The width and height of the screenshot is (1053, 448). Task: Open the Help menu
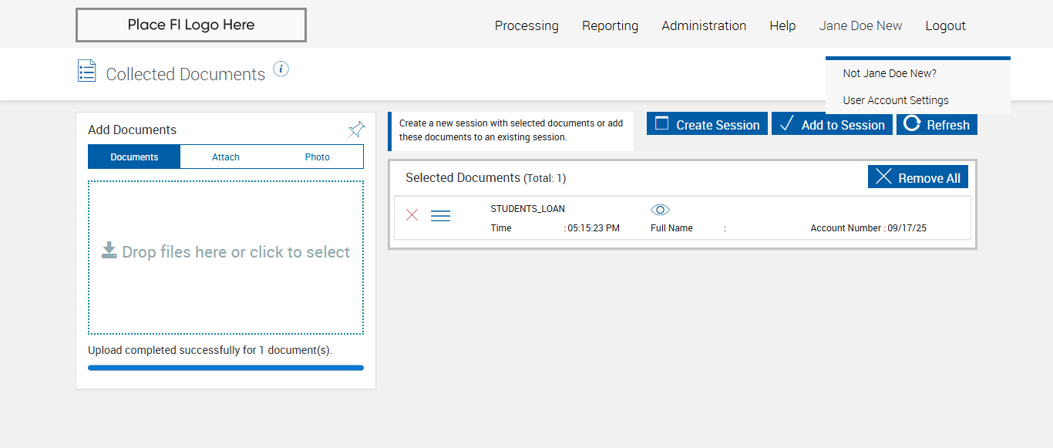(x=782, y=25)
